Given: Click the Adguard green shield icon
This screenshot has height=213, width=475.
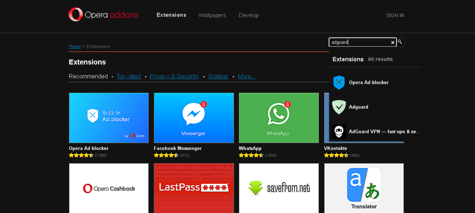Looking at the screenshot, I should coord(339,107).
